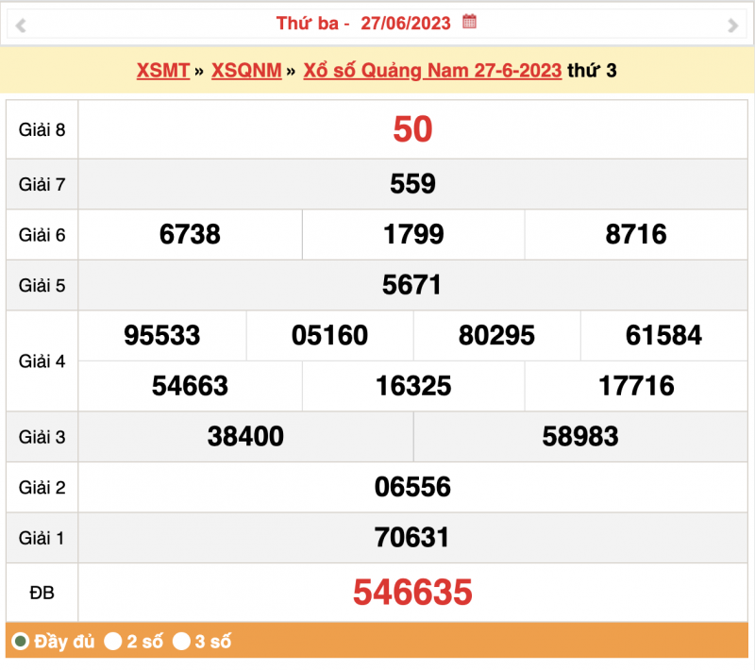Open Xổ số Quảng Nam 27-6-2023 link
This screenshot has width=755, height=670.
432,71
